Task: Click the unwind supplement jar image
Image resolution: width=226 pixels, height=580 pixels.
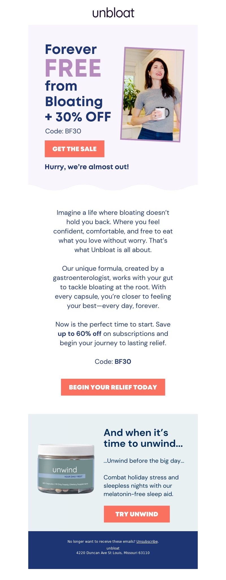Action: pyautogui.click(x=66, y=469)
